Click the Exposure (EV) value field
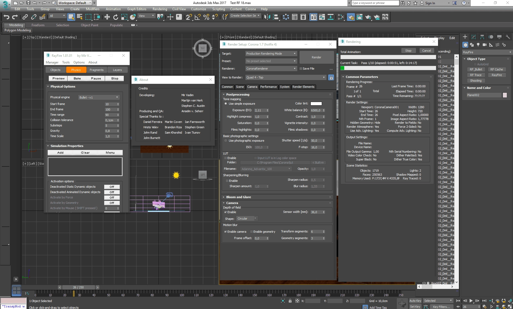 (260, 110)
